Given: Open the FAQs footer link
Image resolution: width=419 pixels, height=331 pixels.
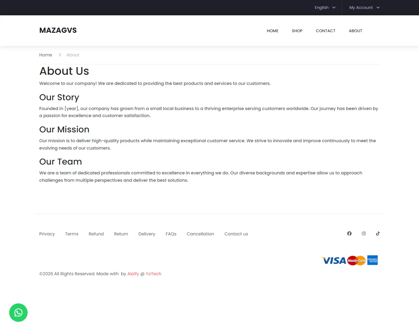Looking at the screenshot, I should (x=171, y=234).
